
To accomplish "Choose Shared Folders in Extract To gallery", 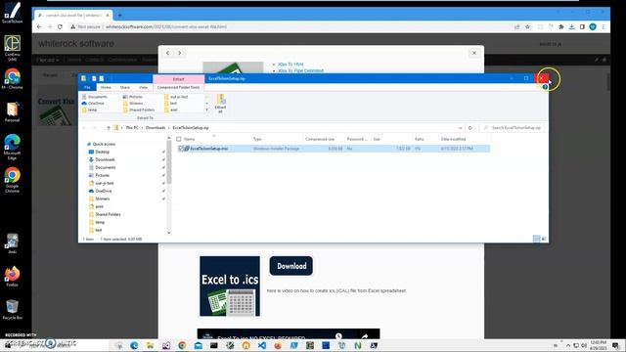I will pos(139,110).
